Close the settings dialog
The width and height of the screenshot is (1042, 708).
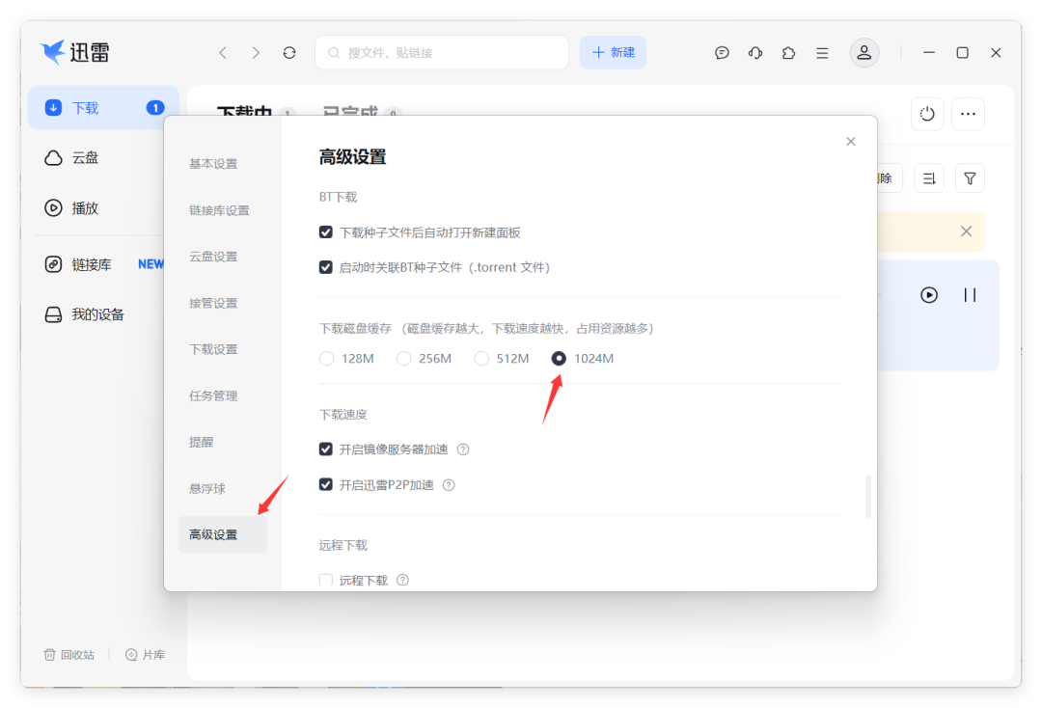851,142
